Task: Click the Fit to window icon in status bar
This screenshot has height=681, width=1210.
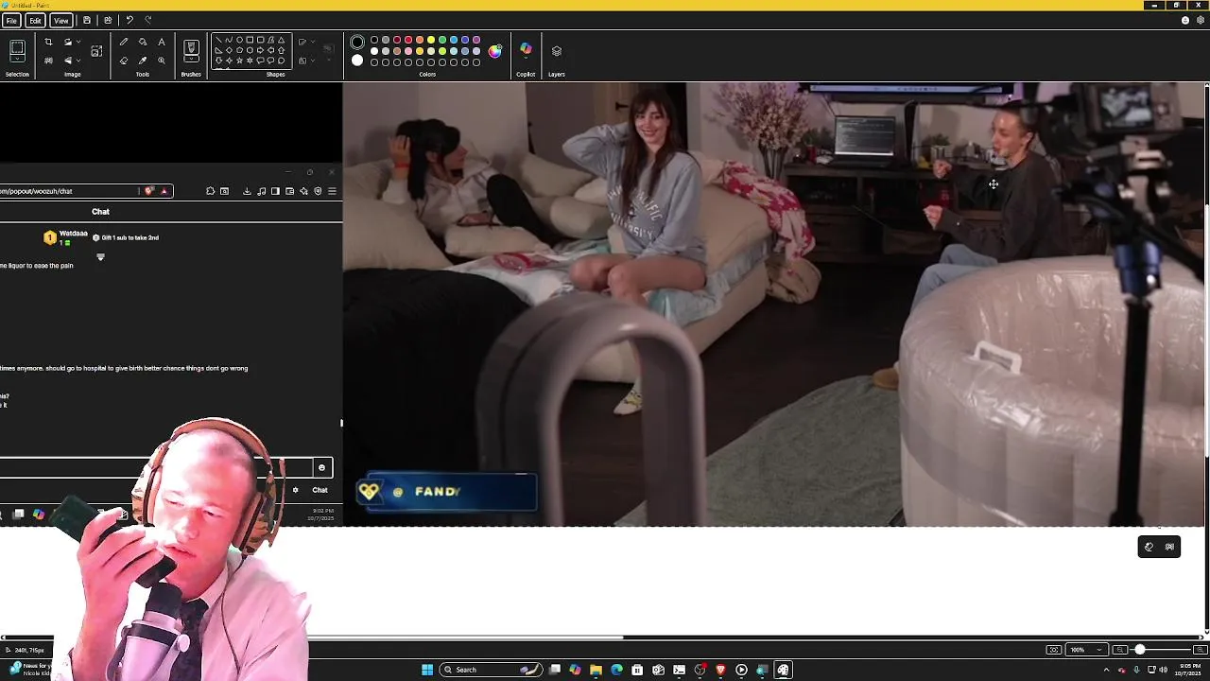Action: (1053, 650)
